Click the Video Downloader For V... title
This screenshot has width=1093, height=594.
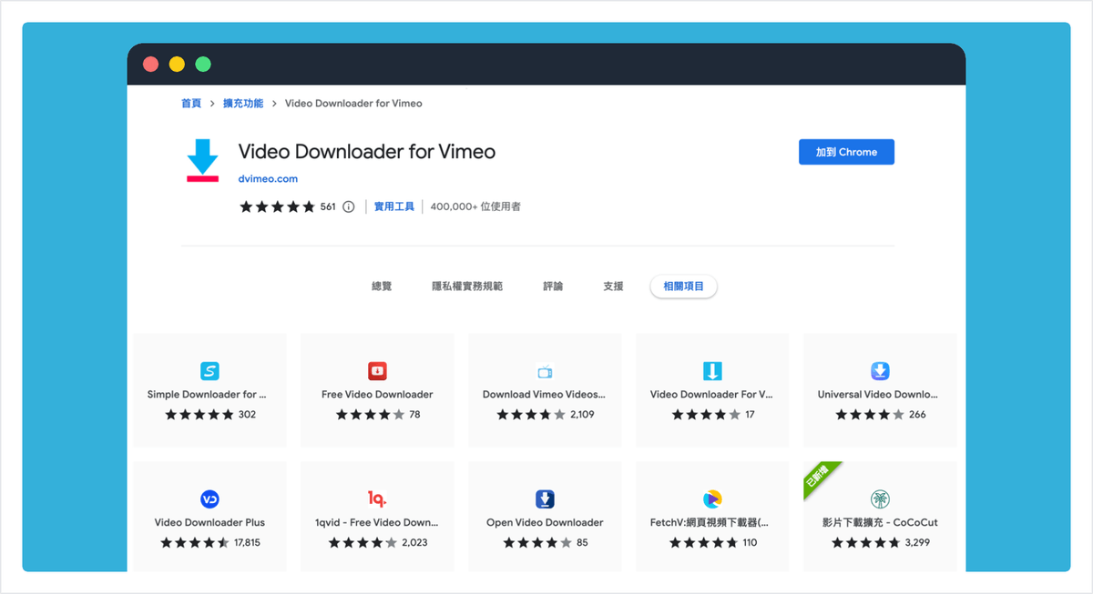(711, 395)
